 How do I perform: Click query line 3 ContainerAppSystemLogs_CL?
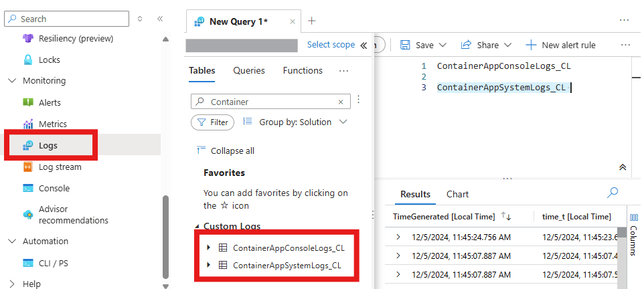tap(501, 88)
